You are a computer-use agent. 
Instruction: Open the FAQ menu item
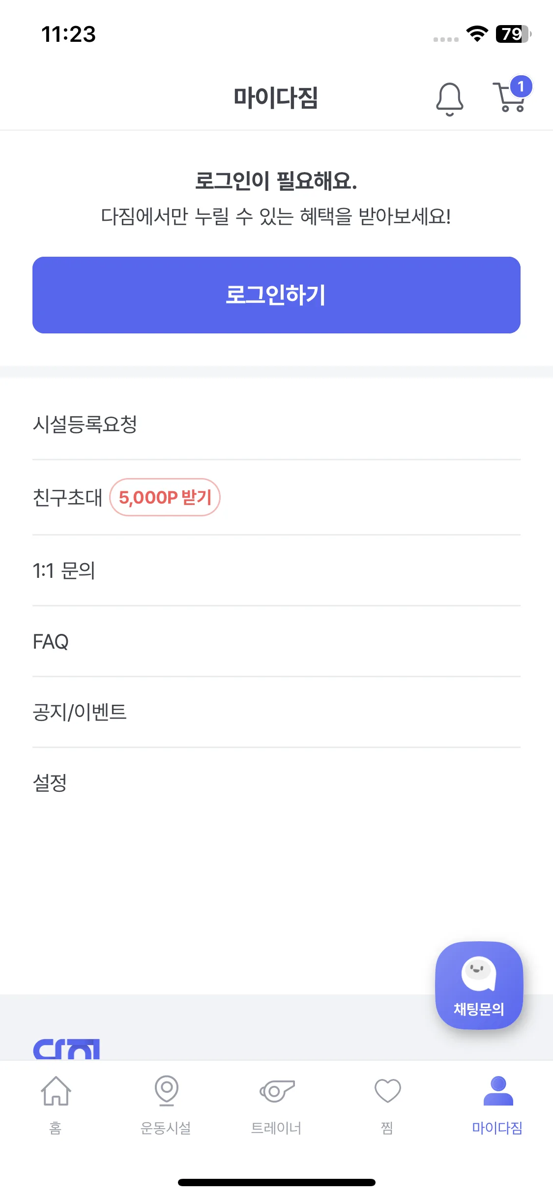point(51,642)
